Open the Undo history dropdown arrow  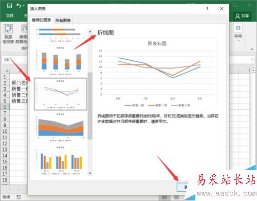[x=24, y=6]
